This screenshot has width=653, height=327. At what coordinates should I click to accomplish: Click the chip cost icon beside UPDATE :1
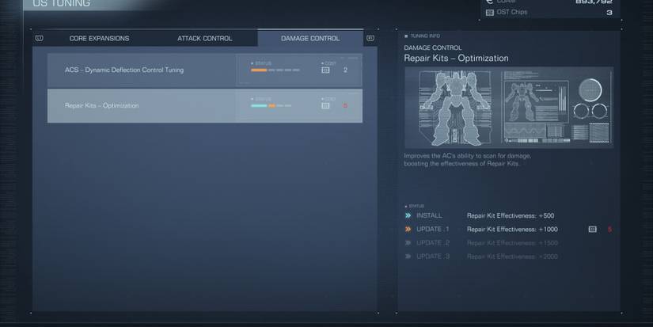tap(592, 229)
